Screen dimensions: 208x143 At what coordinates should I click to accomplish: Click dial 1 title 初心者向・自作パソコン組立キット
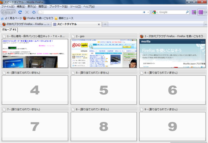(x=36, y=36)
